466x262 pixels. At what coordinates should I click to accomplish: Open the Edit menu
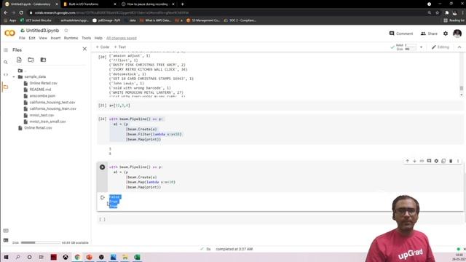[32, 38]
